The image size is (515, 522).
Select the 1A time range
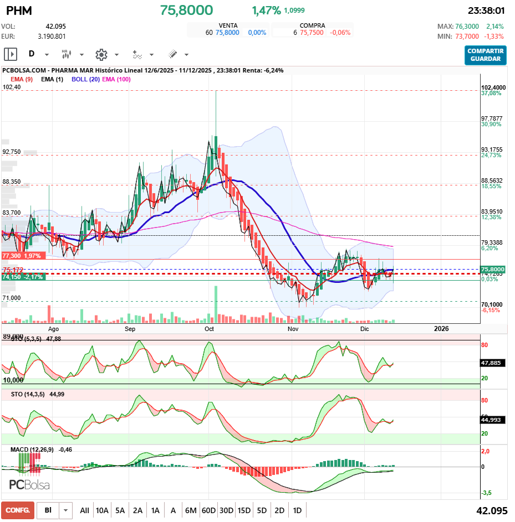(x=155, y=510)
